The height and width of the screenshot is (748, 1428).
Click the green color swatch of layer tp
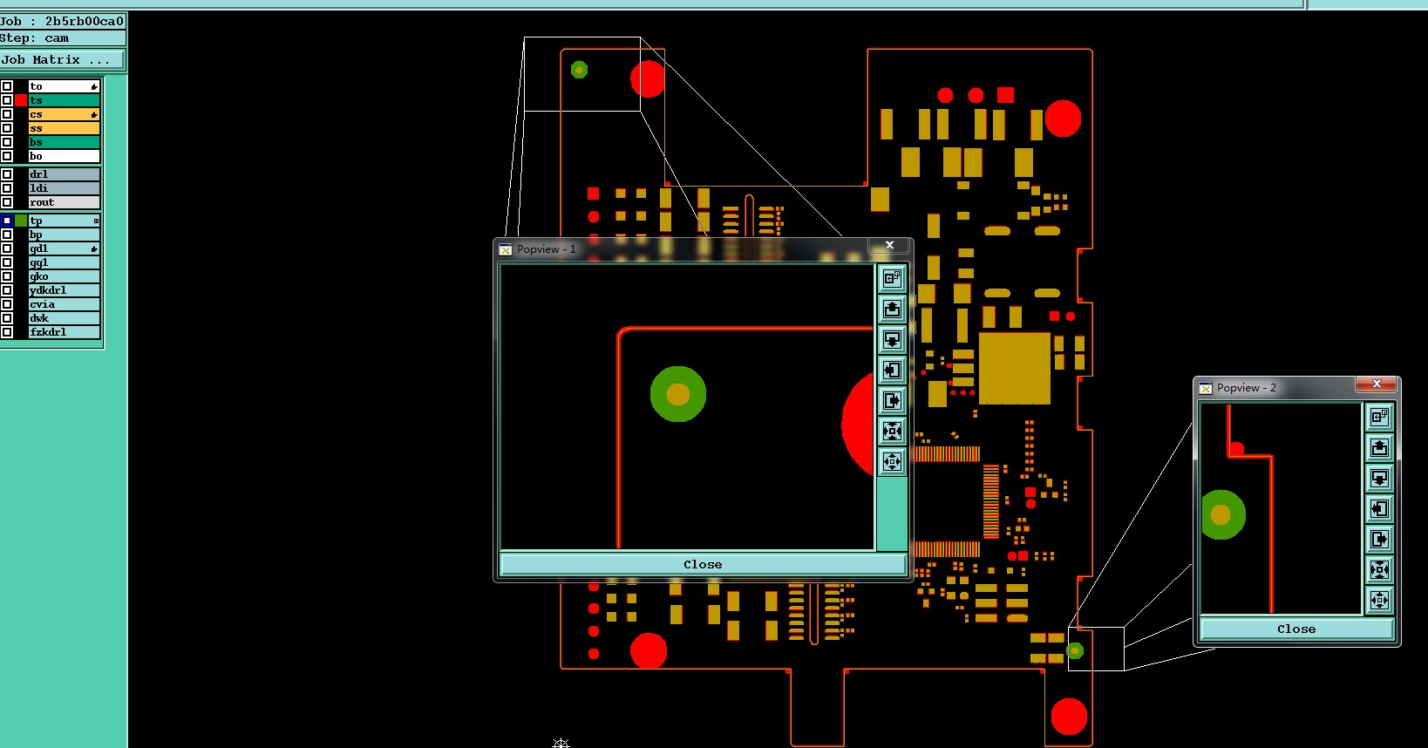click(x=21, y=221)
